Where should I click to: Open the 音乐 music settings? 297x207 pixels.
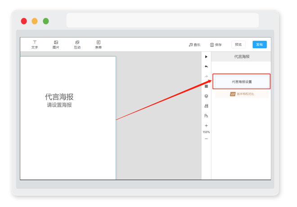point(194,45)
